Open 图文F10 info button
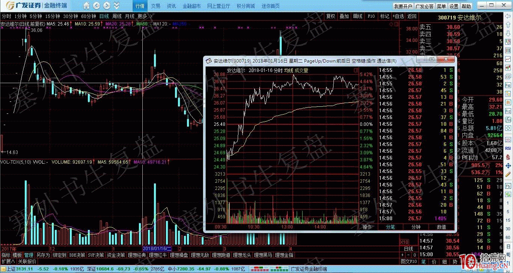The width and height of the screenshot is (513, 273). (409, 261)
